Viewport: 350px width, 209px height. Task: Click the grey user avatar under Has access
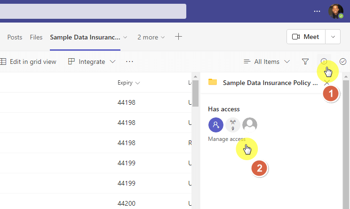point(250,125)
